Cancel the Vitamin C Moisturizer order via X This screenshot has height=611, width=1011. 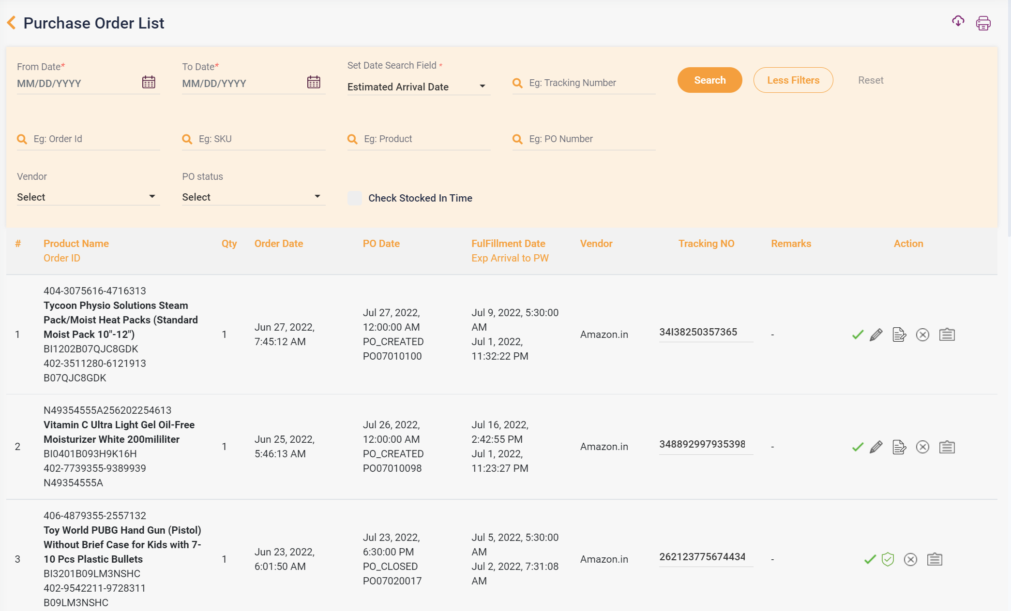pyautogui.click(x=922, y=447)
